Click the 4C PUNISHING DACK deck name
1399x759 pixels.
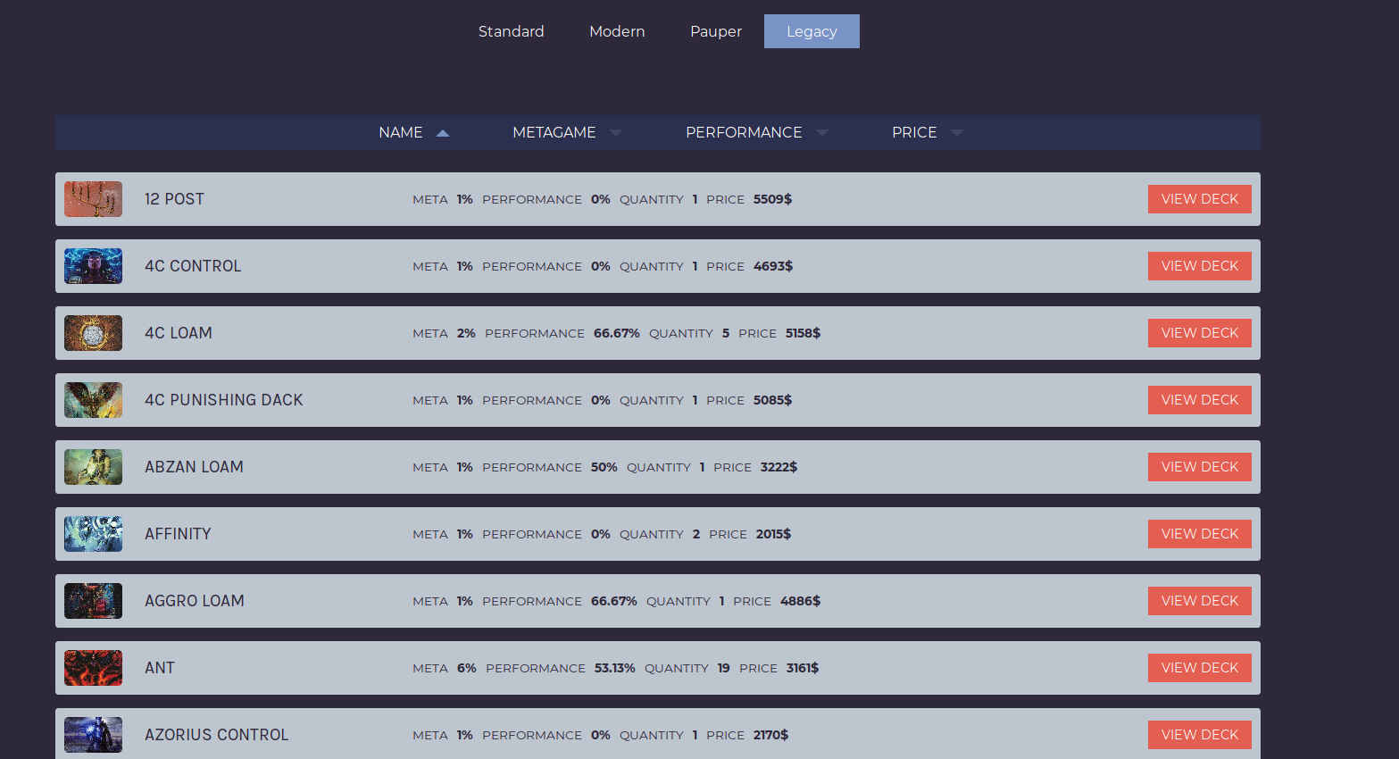[x=224, y=400]
